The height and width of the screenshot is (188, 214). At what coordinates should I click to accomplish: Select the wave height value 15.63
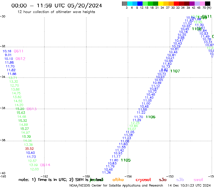pos(21,113)
